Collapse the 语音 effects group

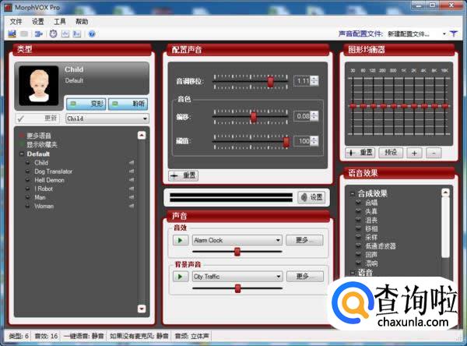(353, 272)
